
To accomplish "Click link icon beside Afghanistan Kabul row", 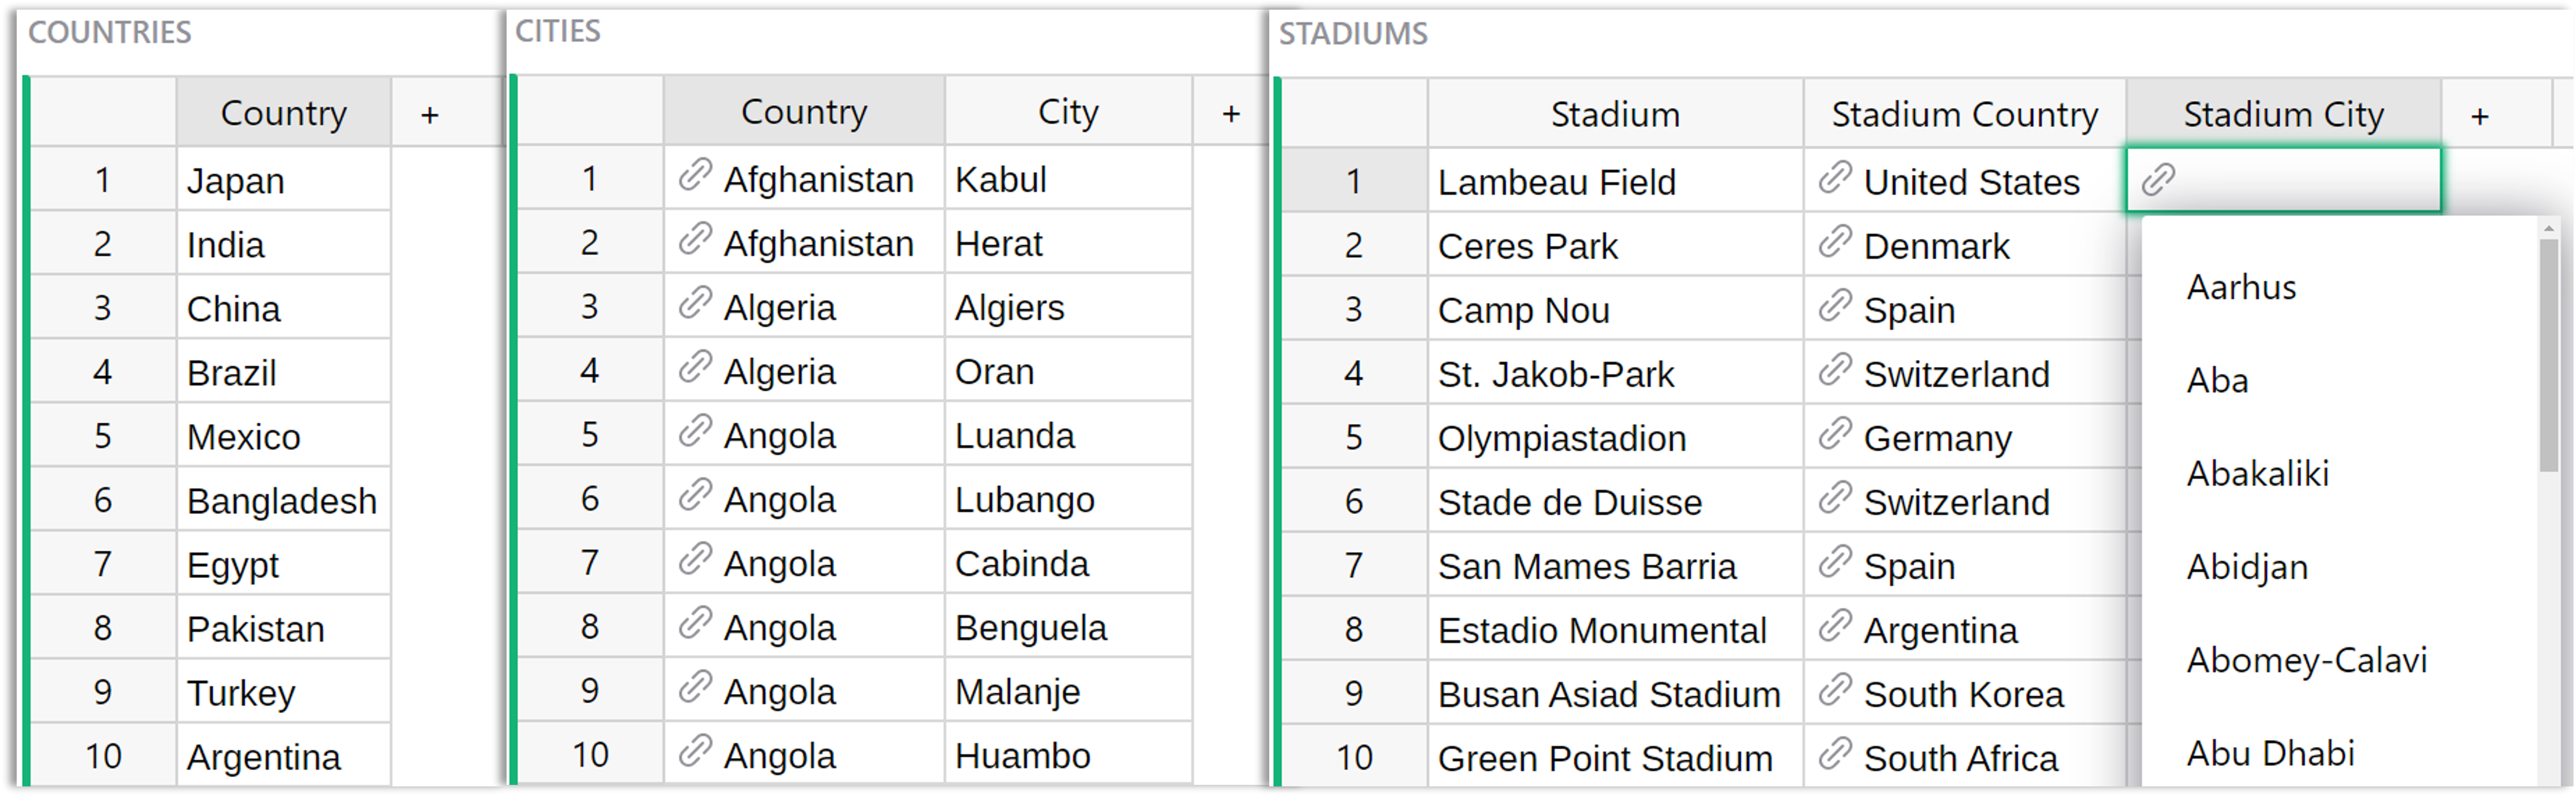I will (x=694, y=177).
